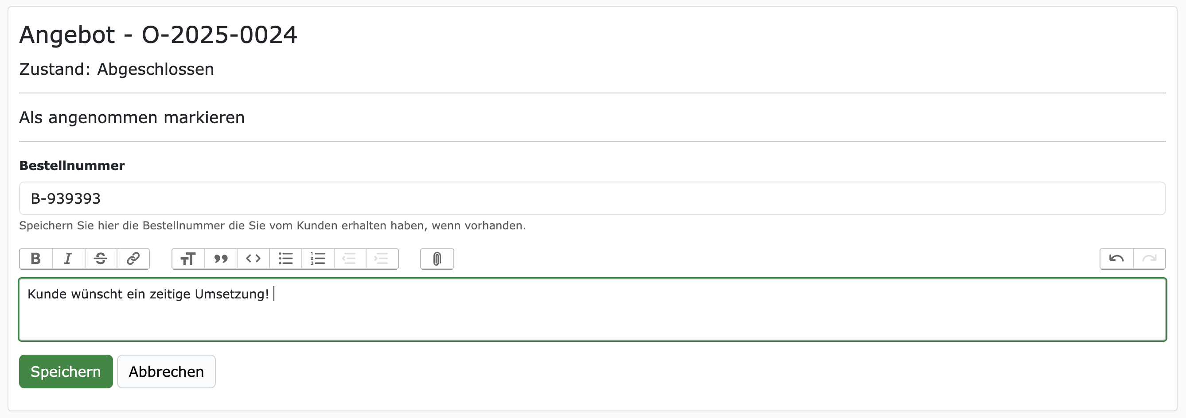Decrease the indent level
The width and height of the screenshot is (1186, 418).
pyautogui.click(x=350, y=259)
